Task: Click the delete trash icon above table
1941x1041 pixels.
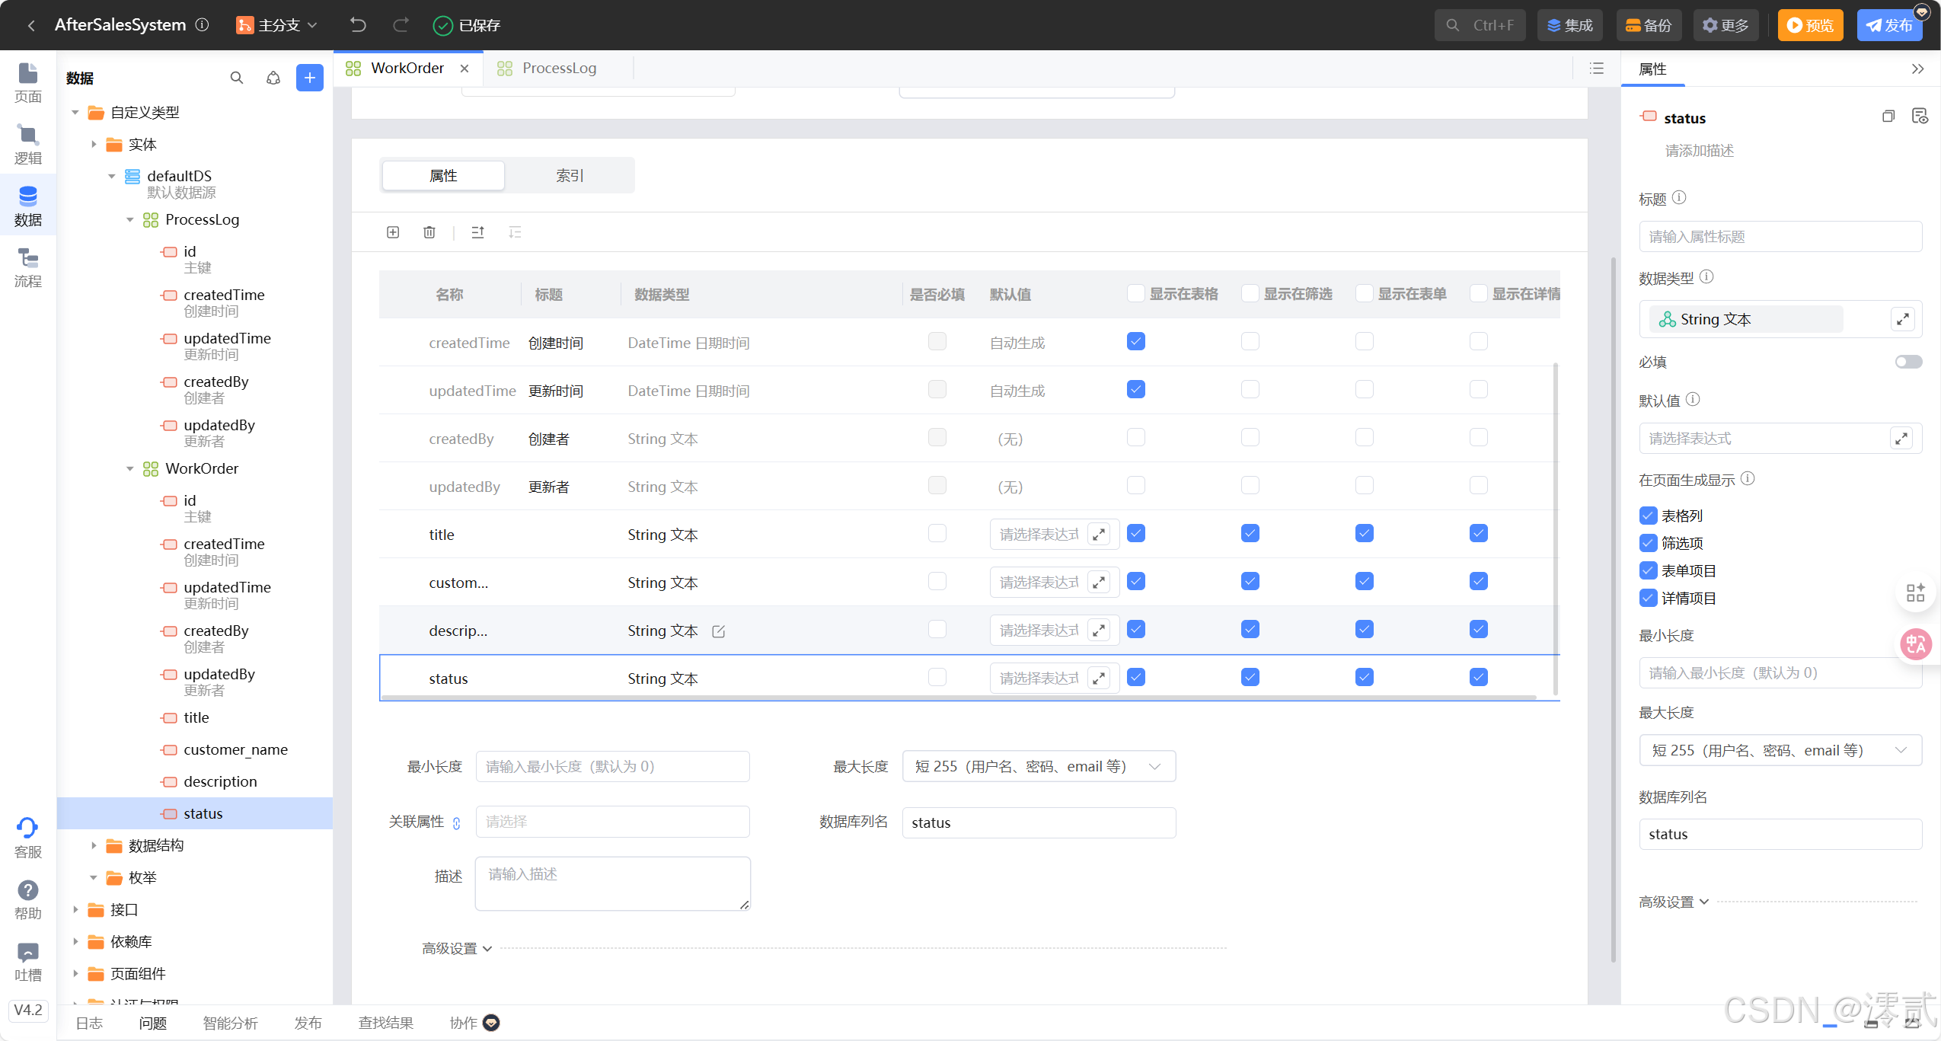Action: (429, 232)
